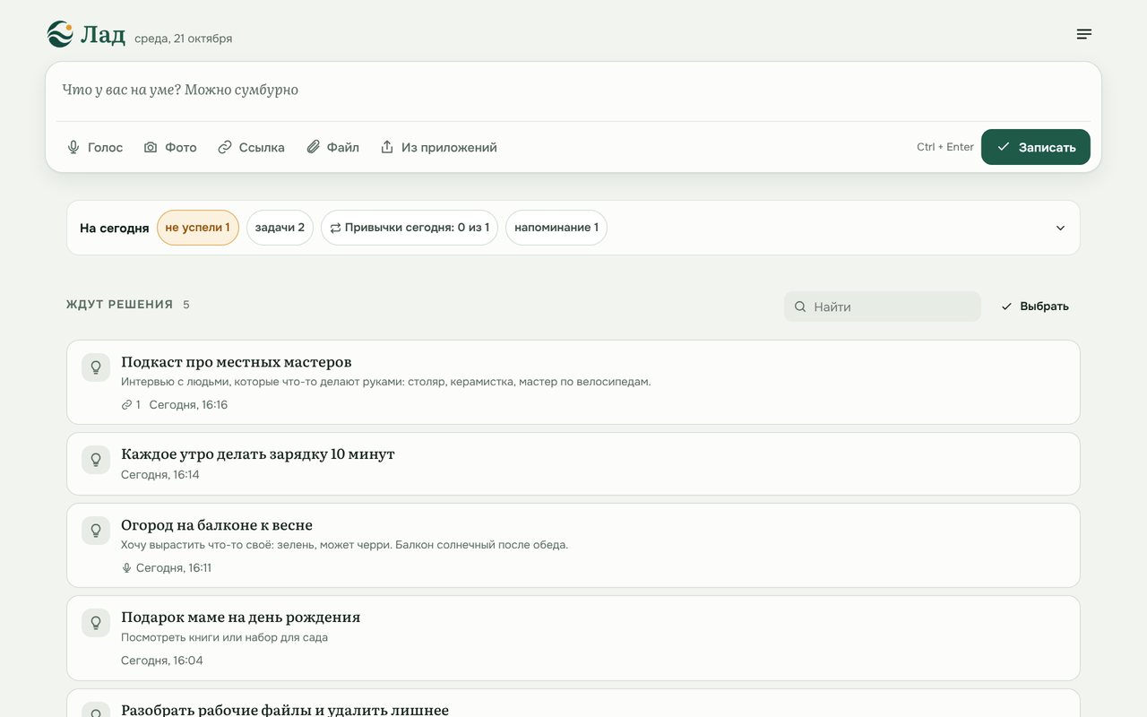Import using Из приложений
This screenshot has height=717, width=1147.
pyautogui.click(x=438, y=147)
